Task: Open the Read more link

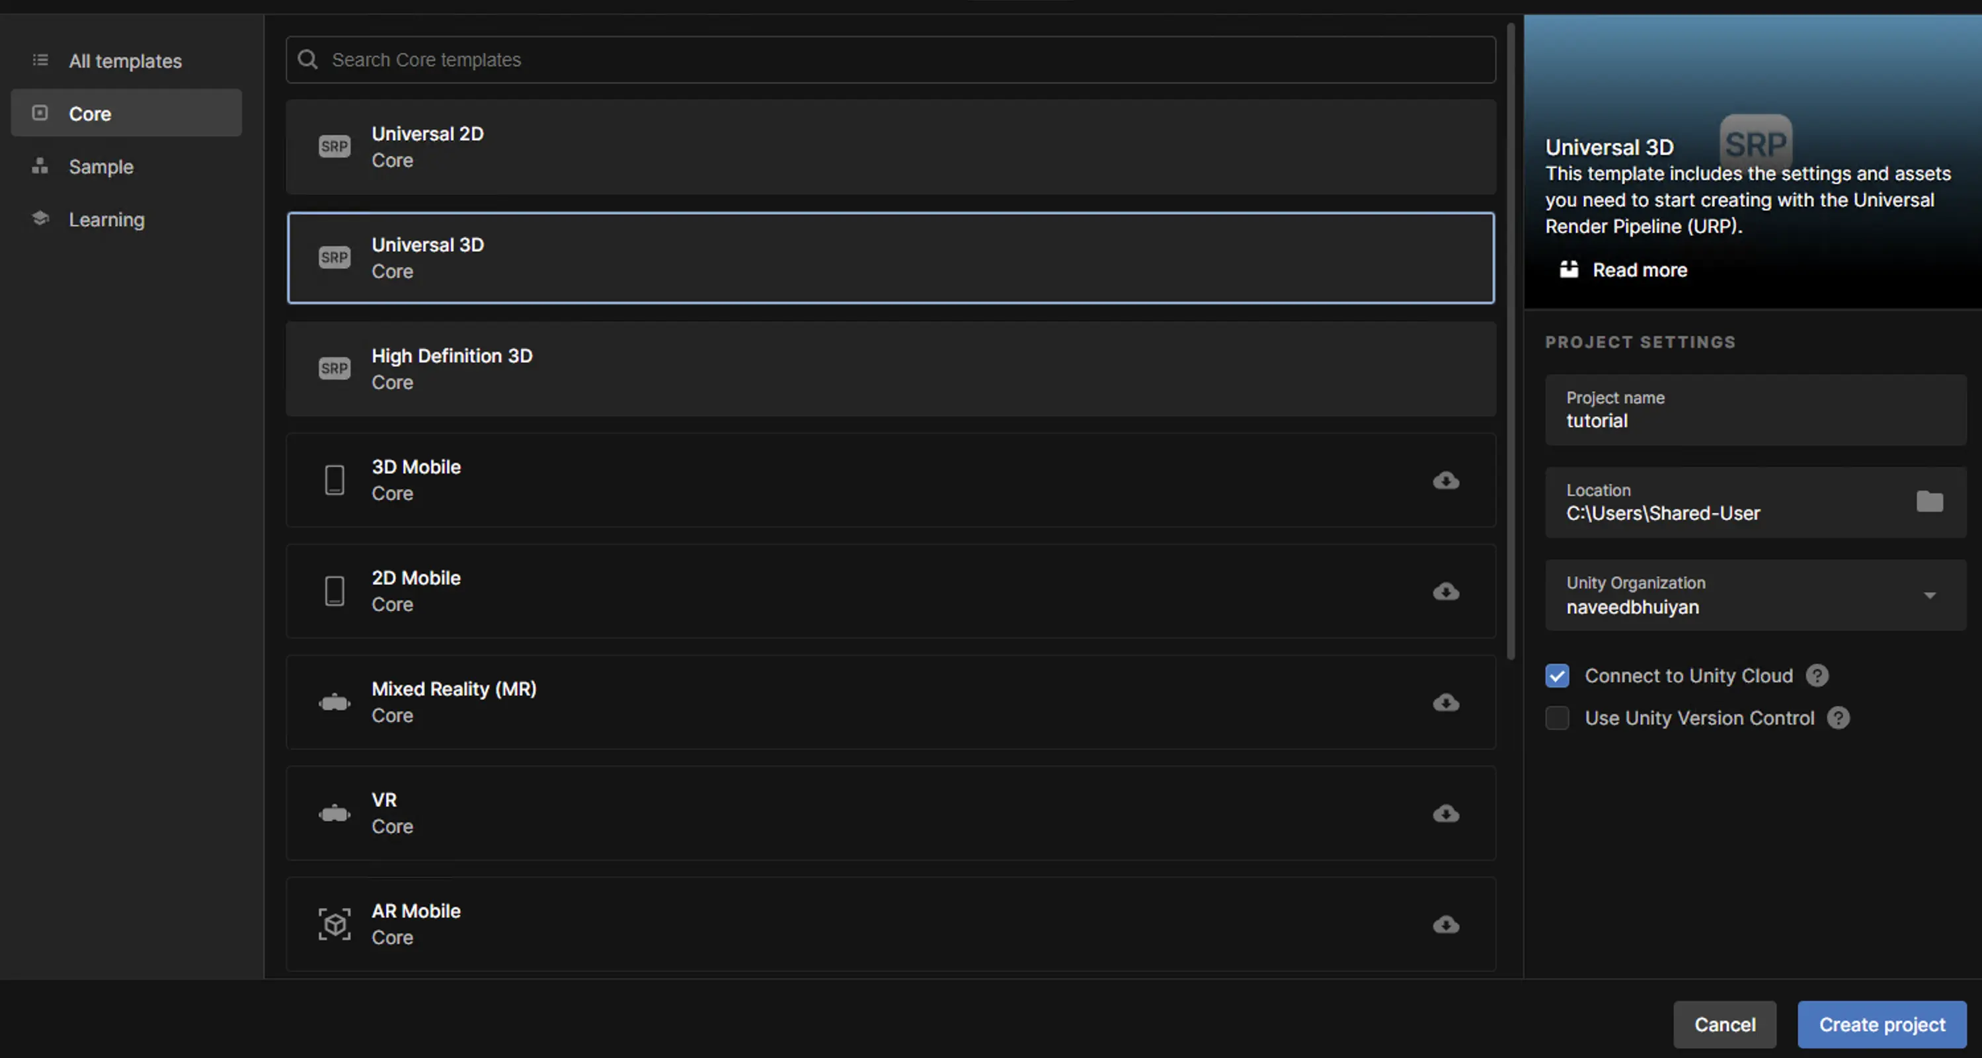Action: pyautogui.click(x=1639, y=270)
